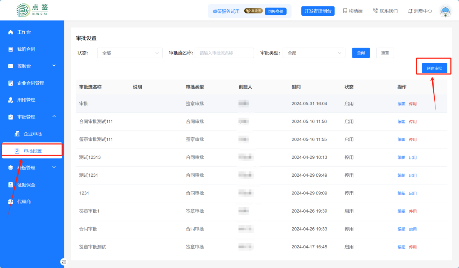Click 启用 for 测试12313 row

413,157
